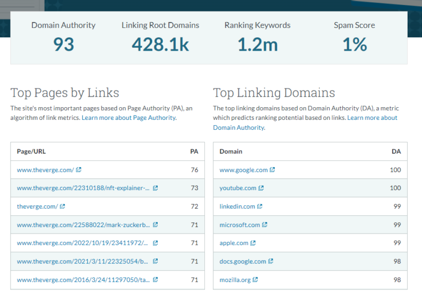Open Learn more about Page Authority link
Viewport: 422px width, 305px height.
tap(129, 118)
